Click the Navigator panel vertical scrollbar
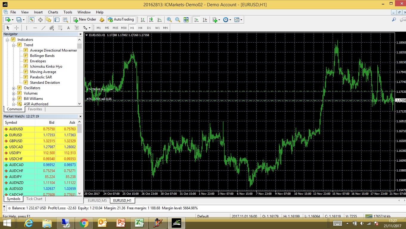The image size is (406, 229). [79, 72]
